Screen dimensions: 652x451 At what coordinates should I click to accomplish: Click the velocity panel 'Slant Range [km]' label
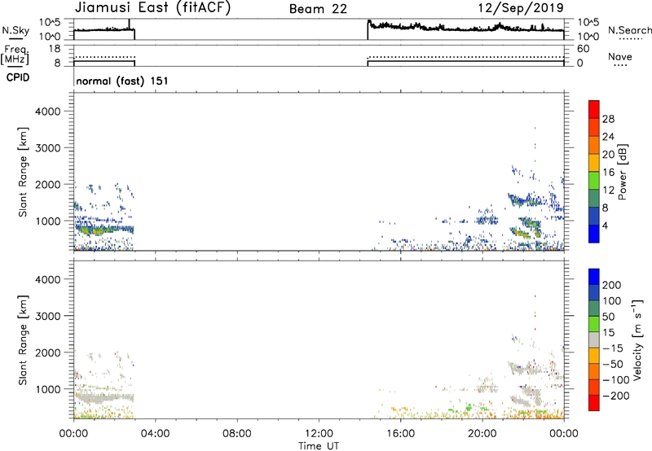coord(23,340)
